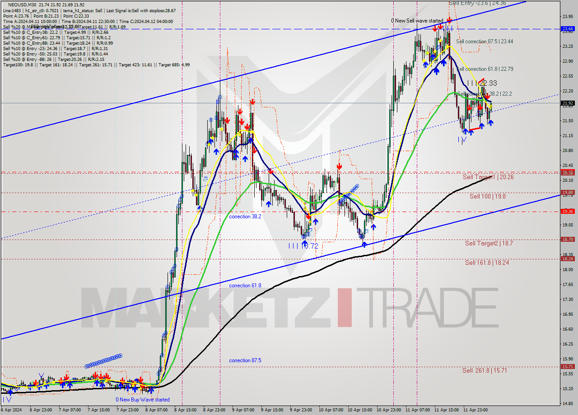Screen dimensions: 578x415
Task: Click the red 19.36 price tag on axis
Action: (568, 212)
